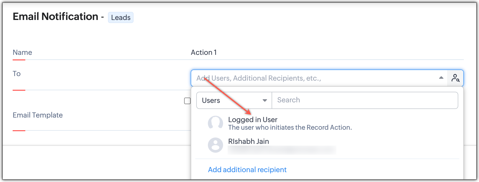This screenshot has width=479, height=182.
Task: Click the blurred email under RIshabh Jain
Action: pos(282,150)
